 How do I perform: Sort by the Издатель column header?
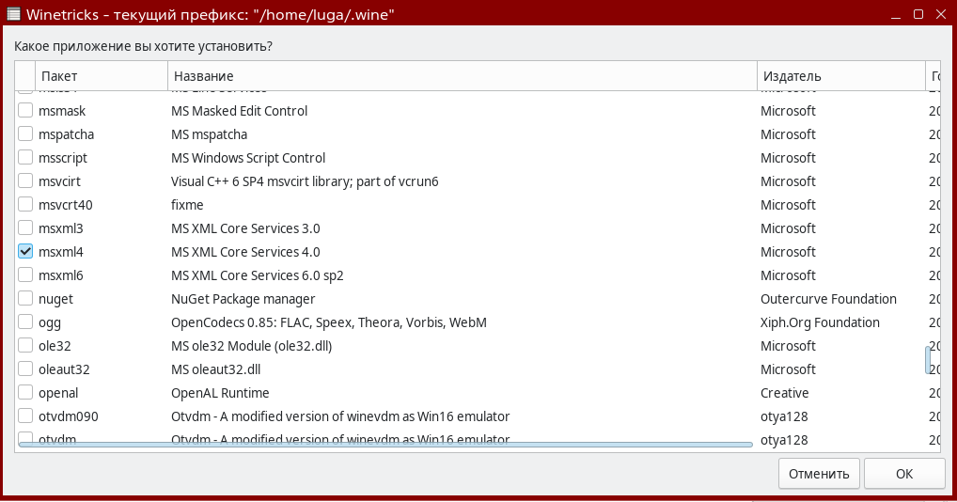(x=841, y=76)
